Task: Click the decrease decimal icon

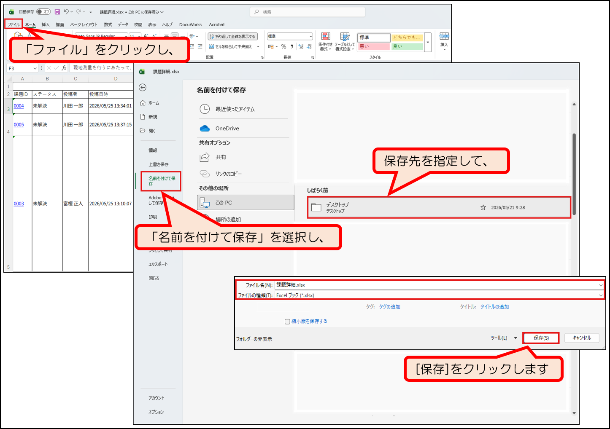Action: pos(309,46)
